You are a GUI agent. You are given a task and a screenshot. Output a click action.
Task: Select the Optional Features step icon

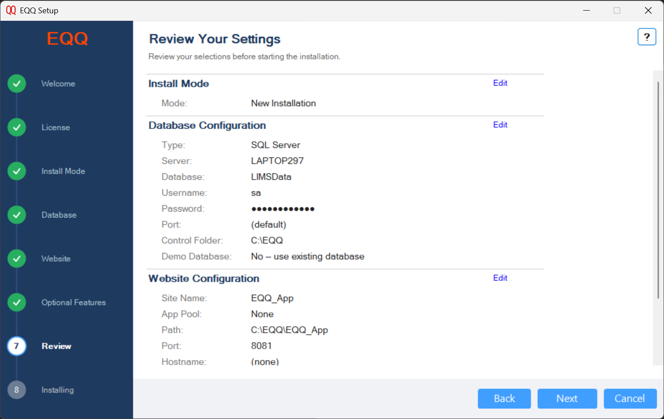coord(16,302)
